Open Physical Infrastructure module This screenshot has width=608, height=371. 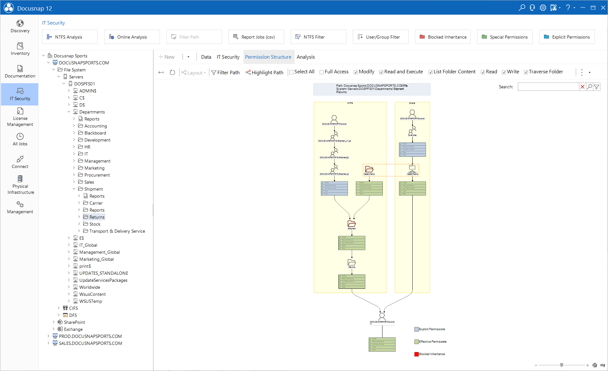(x=20, y=185)
